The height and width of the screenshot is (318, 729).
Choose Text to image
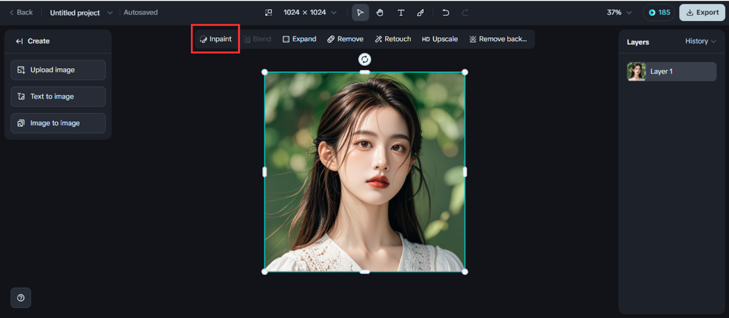pyautogui.click(x=58, y=97)
